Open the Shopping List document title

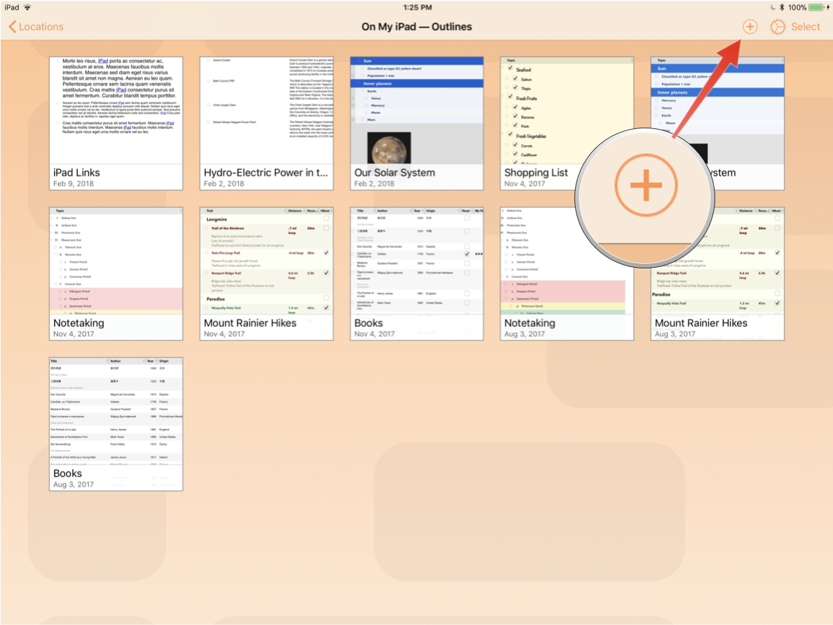click(536, 173)
